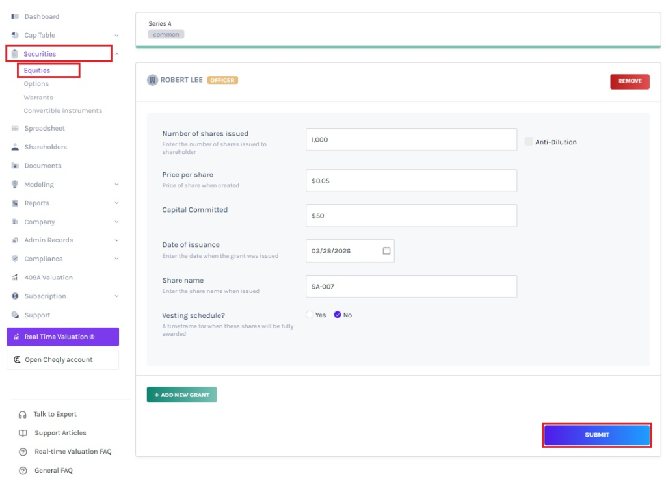Click the Documents folder icon
The width and height of the screenshot is (666, 481).
(x=15, y=166)
